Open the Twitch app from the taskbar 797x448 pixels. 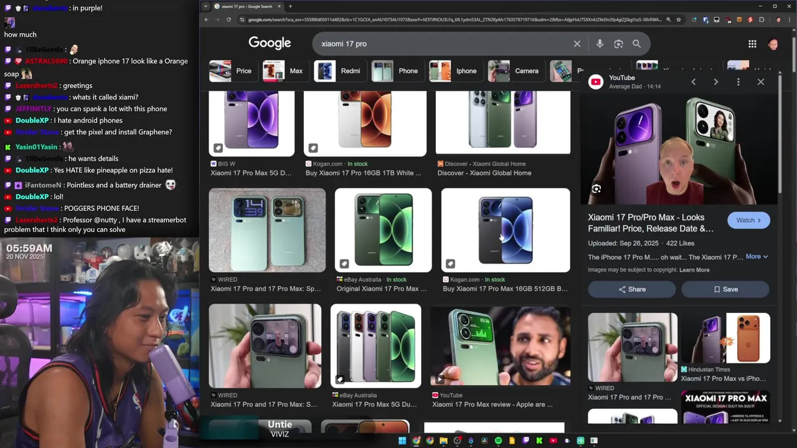click(x=526, y=441)
